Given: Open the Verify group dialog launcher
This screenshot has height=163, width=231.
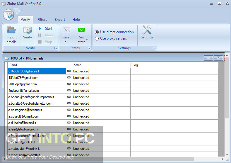Looking at the screenshot, I should [56, 48].
